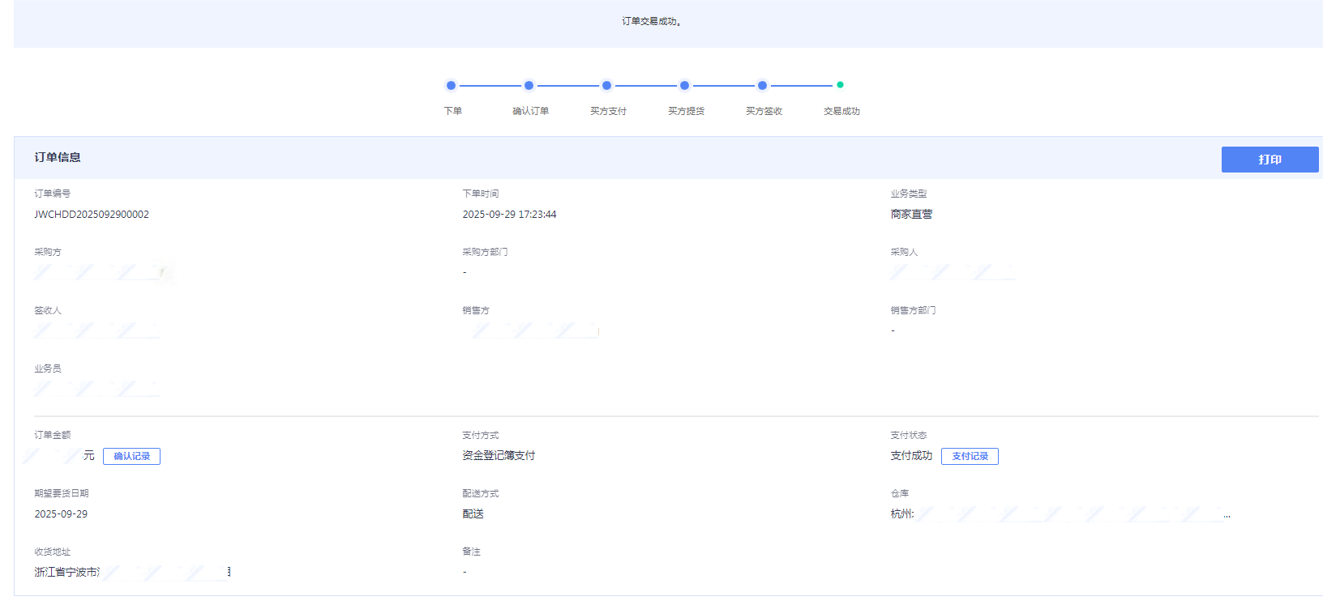Screen dimensions: 1323x605
Task: Click the 订单信息 section header
Action: (58, 157)
